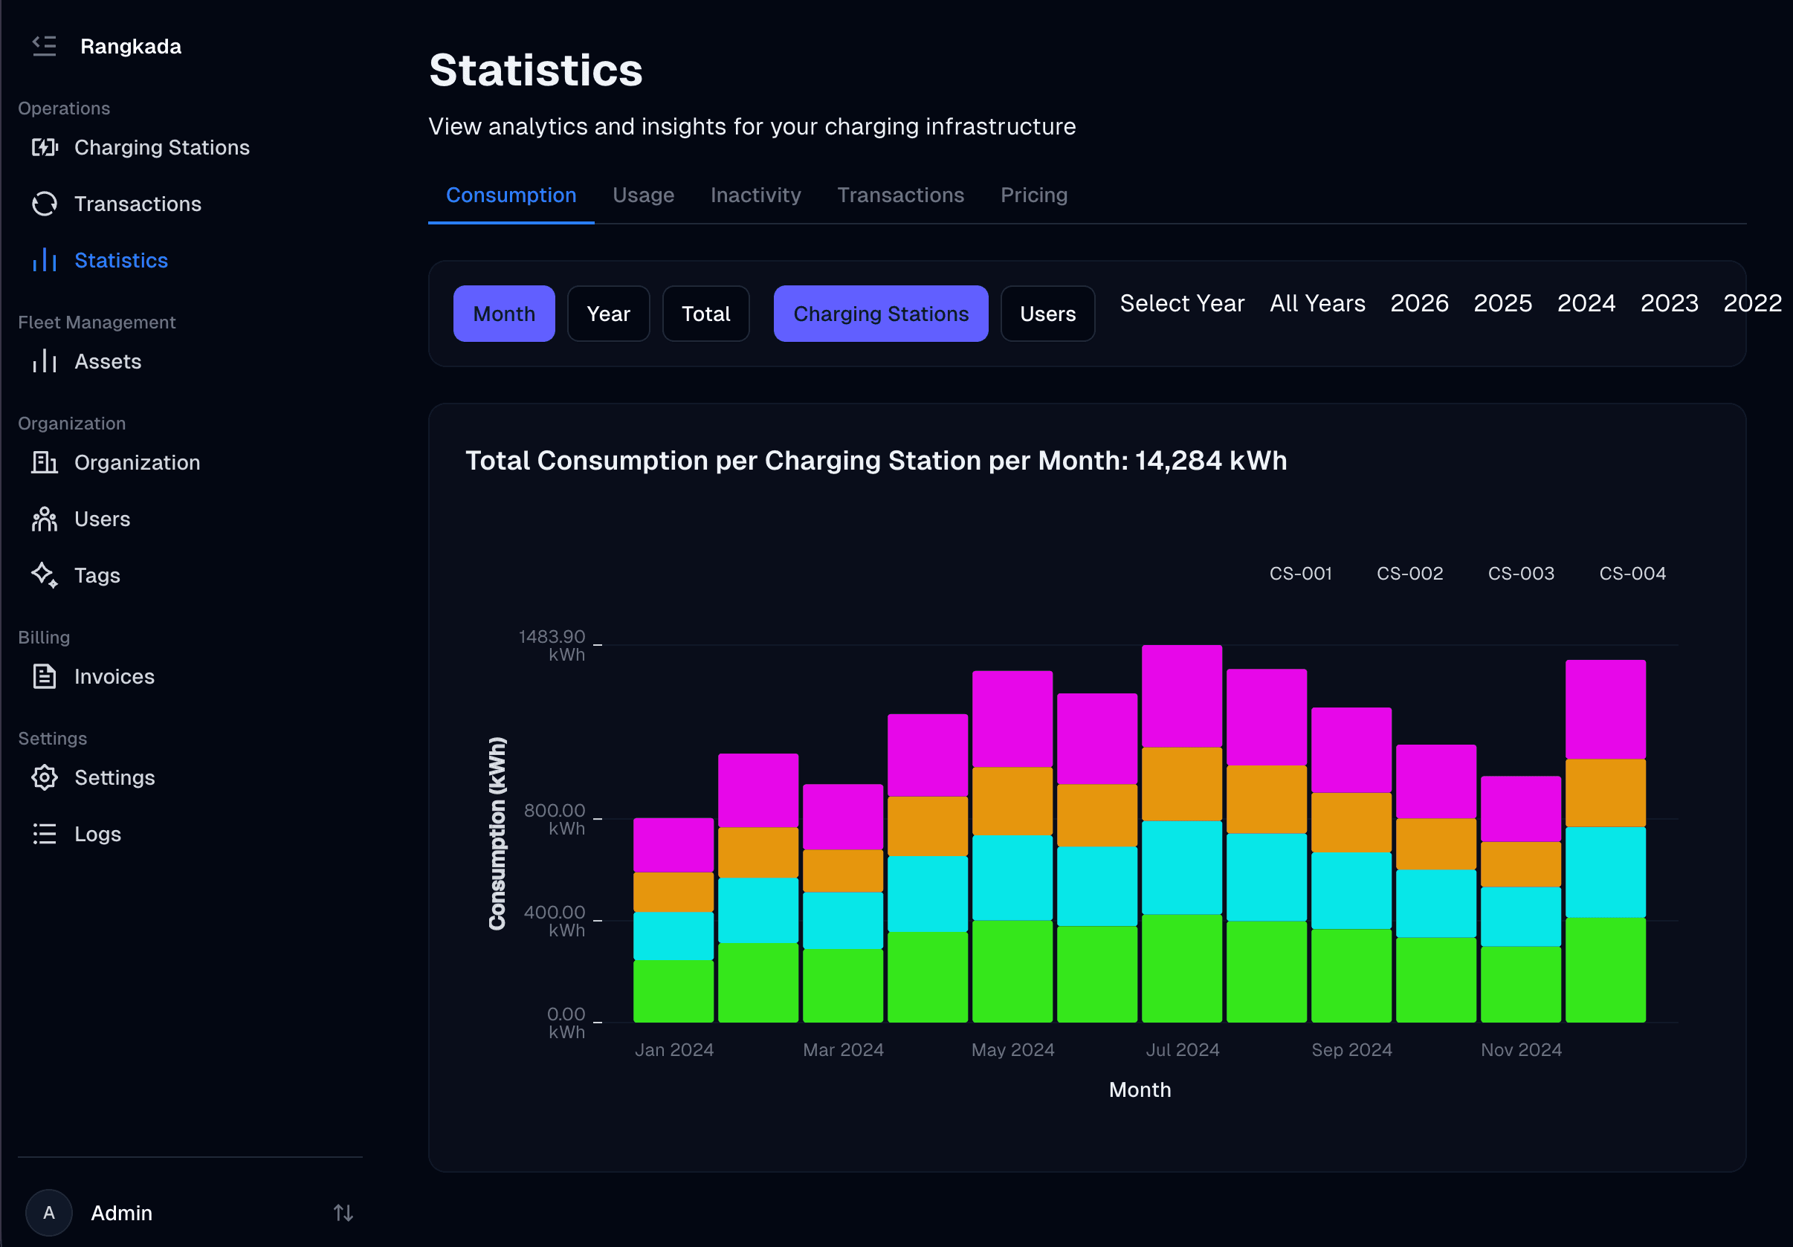
Task: Open the Pricing tab
Action: [x=1034, y=195]
